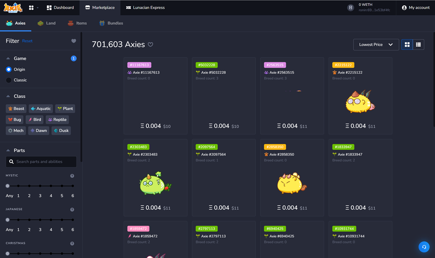
Task: Favorite this filter with heart icon
Action: tap(74, 41)
